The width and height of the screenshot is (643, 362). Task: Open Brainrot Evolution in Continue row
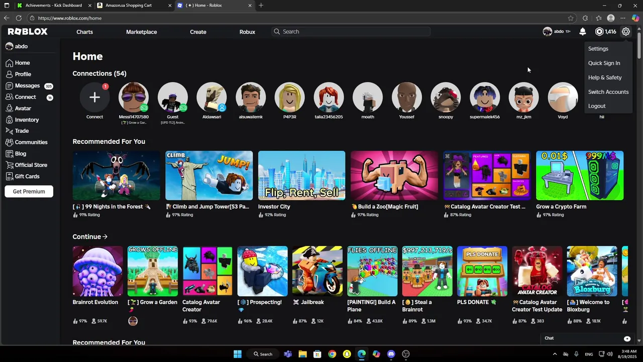coord(97,271)
